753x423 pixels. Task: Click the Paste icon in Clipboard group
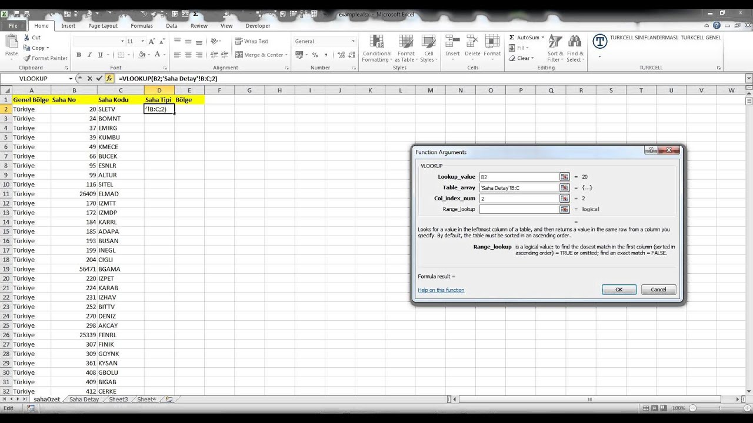pos(11,42)
